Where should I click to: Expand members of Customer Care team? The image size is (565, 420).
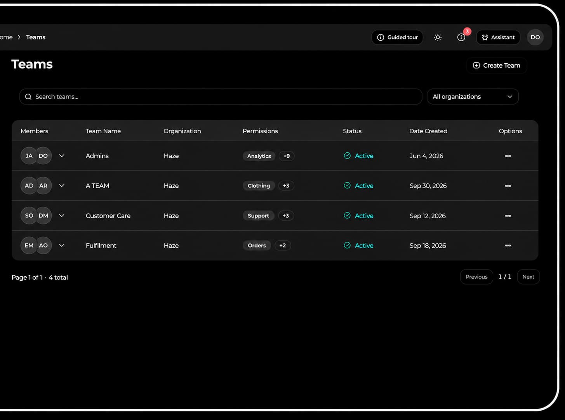pos(62,216)
